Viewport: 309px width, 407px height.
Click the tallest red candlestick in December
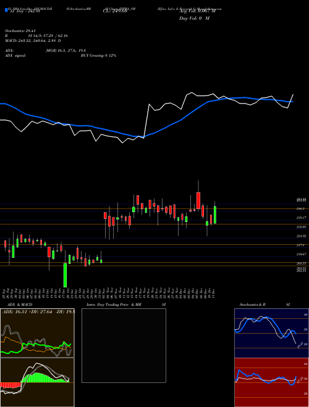click(x=198, y=200)
